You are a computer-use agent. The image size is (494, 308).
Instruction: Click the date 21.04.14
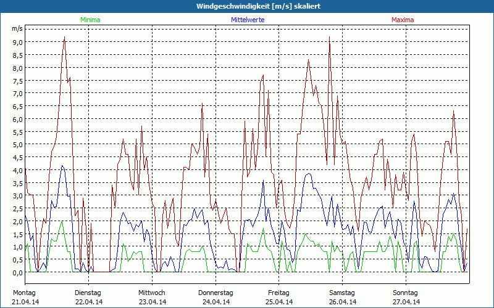tap(25, 302)
